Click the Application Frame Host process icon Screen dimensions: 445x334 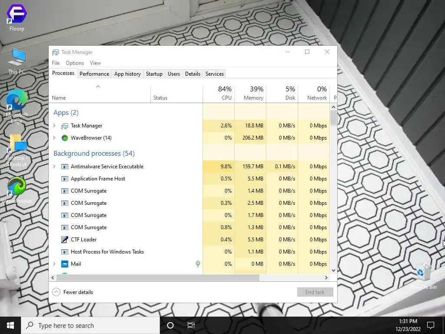coord(65,179)
